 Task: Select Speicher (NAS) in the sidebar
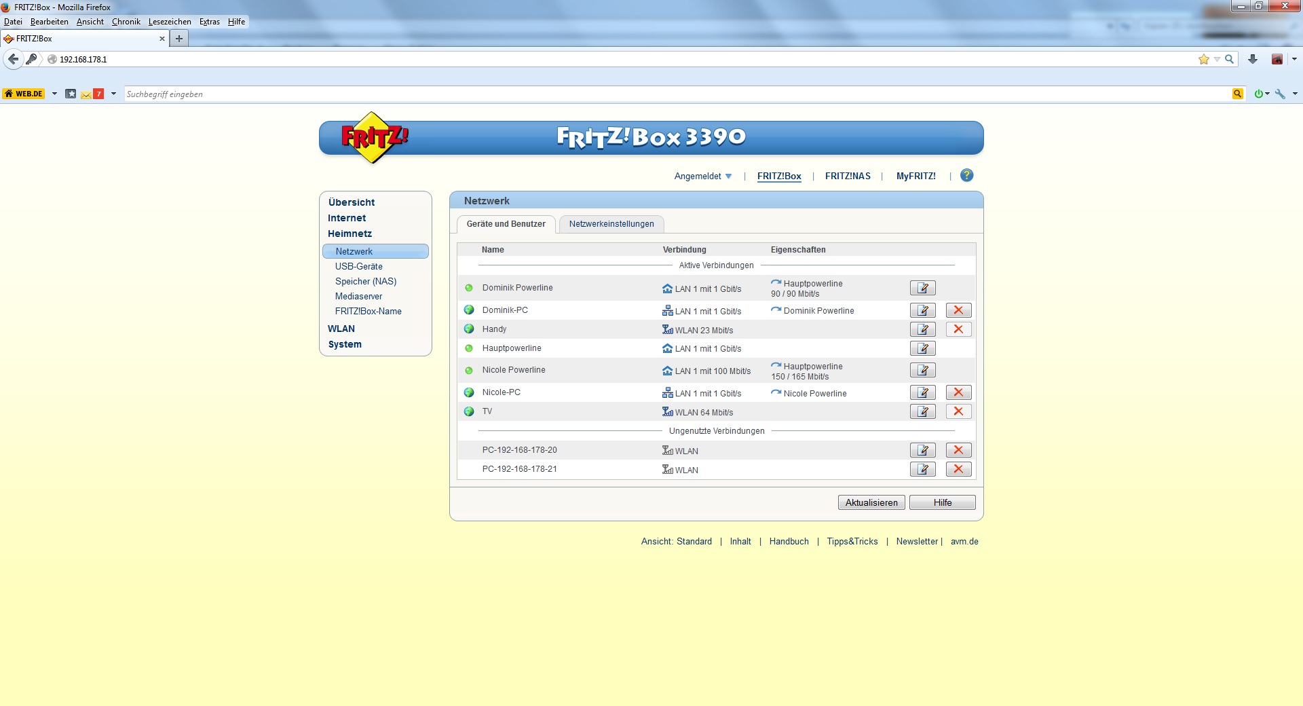click(366, 281)
